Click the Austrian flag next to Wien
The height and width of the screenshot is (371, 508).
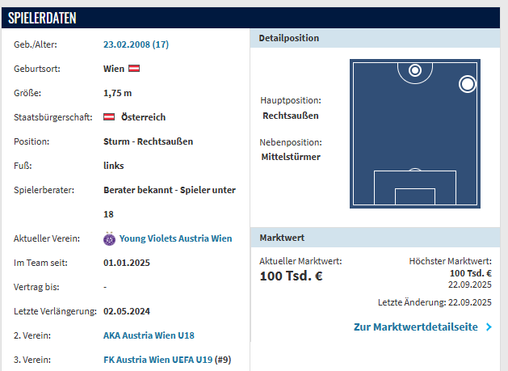[x=135, y=69]
